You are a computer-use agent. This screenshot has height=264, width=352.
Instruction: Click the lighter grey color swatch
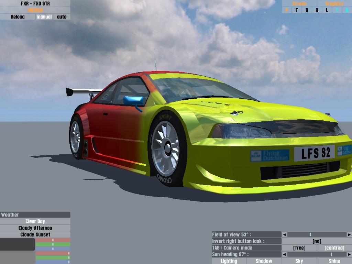[18, 257]
